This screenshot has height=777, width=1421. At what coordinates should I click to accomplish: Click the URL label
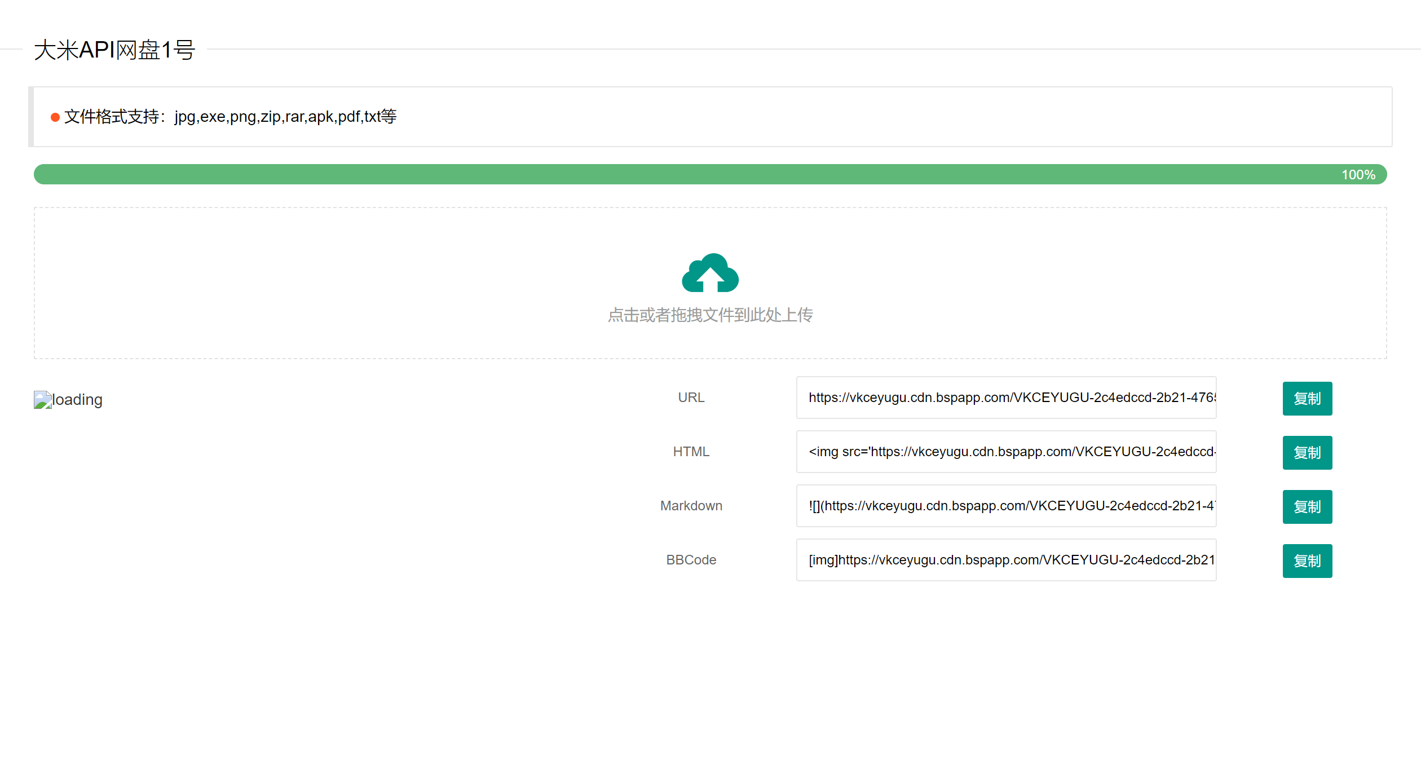[691, 398]
